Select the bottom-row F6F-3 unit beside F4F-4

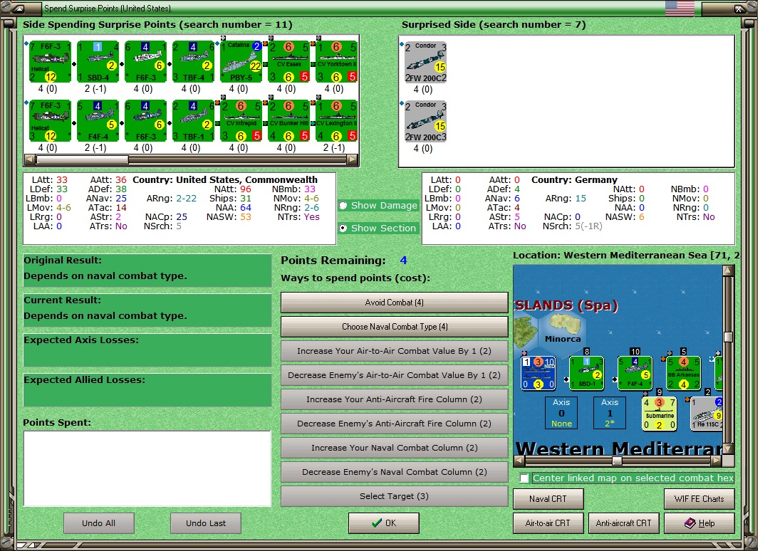point(146,120)
